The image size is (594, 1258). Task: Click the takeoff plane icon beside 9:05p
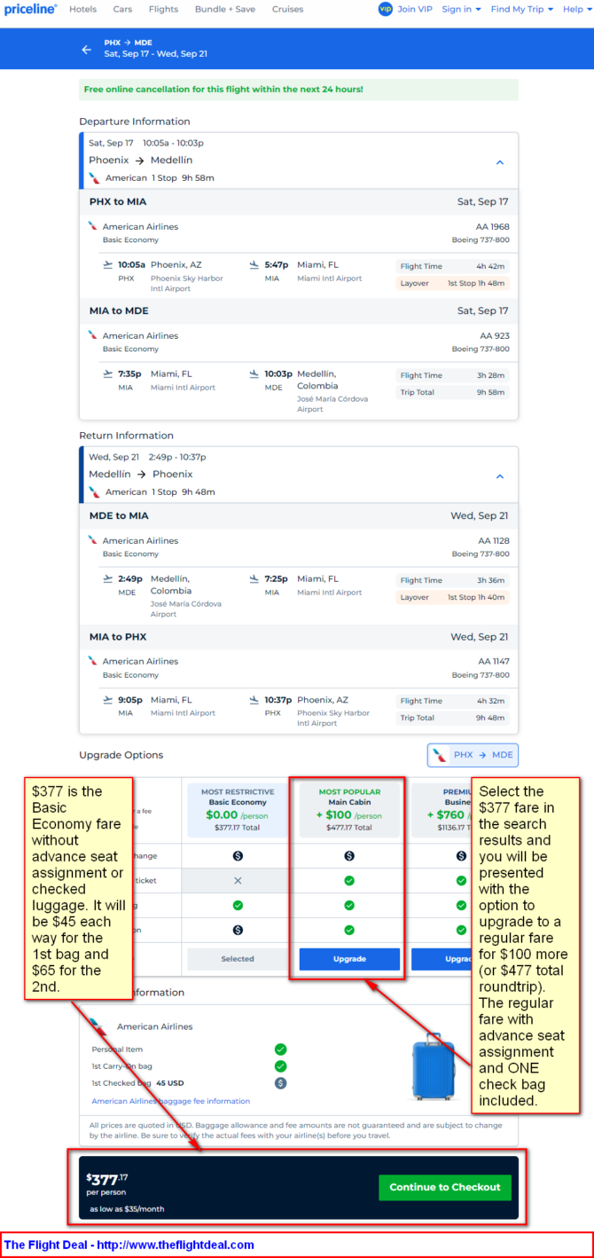tap(108, 699)
